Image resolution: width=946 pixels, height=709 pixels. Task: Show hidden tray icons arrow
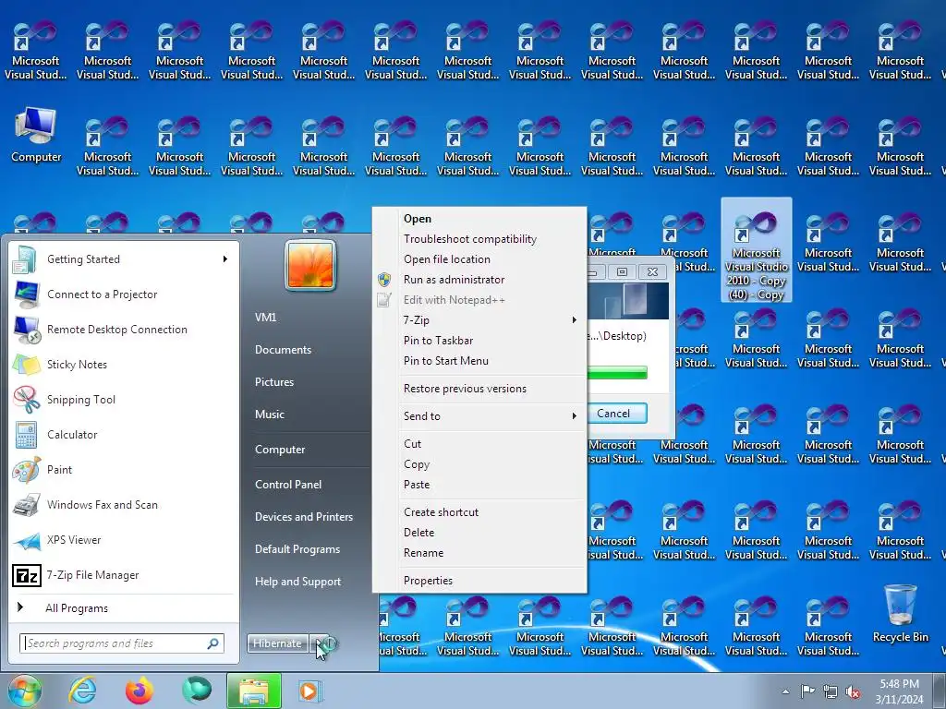point(785,691)
